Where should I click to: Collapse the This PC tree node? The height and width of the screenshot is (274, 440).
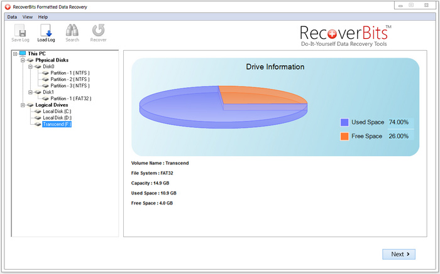pos(14,54)
